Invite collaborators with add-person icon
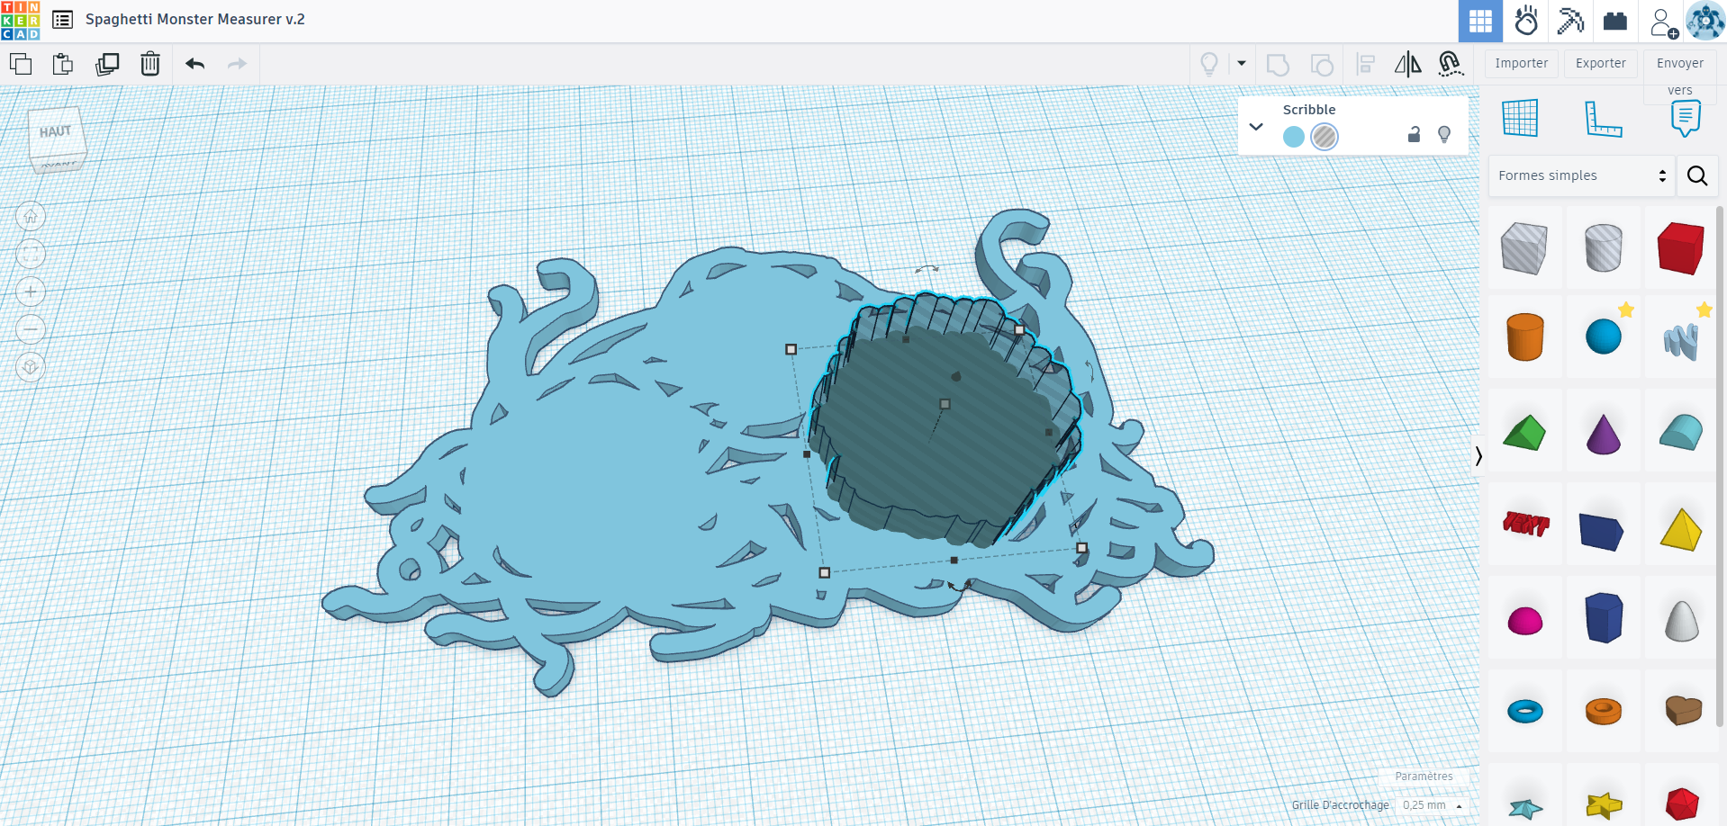Viewport: 1727px width, 826px height. click(x=1663, y=22)
